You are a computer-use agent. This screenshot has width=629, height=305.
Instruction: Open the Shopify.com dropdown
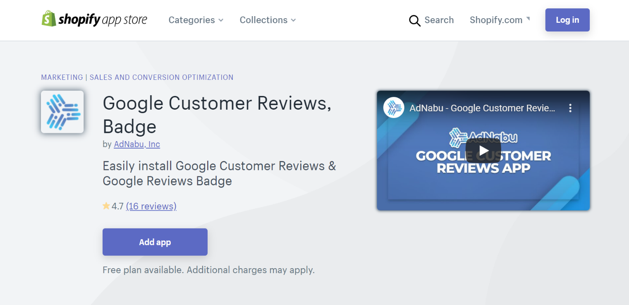point(500,20)
